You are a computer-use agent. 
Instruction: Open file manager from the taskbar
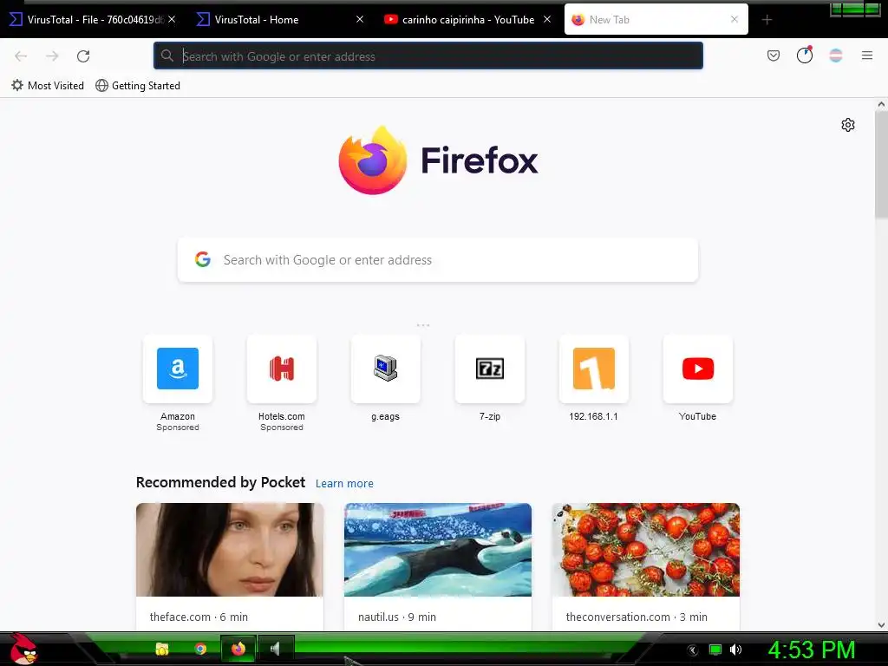[x=162, y=649]
